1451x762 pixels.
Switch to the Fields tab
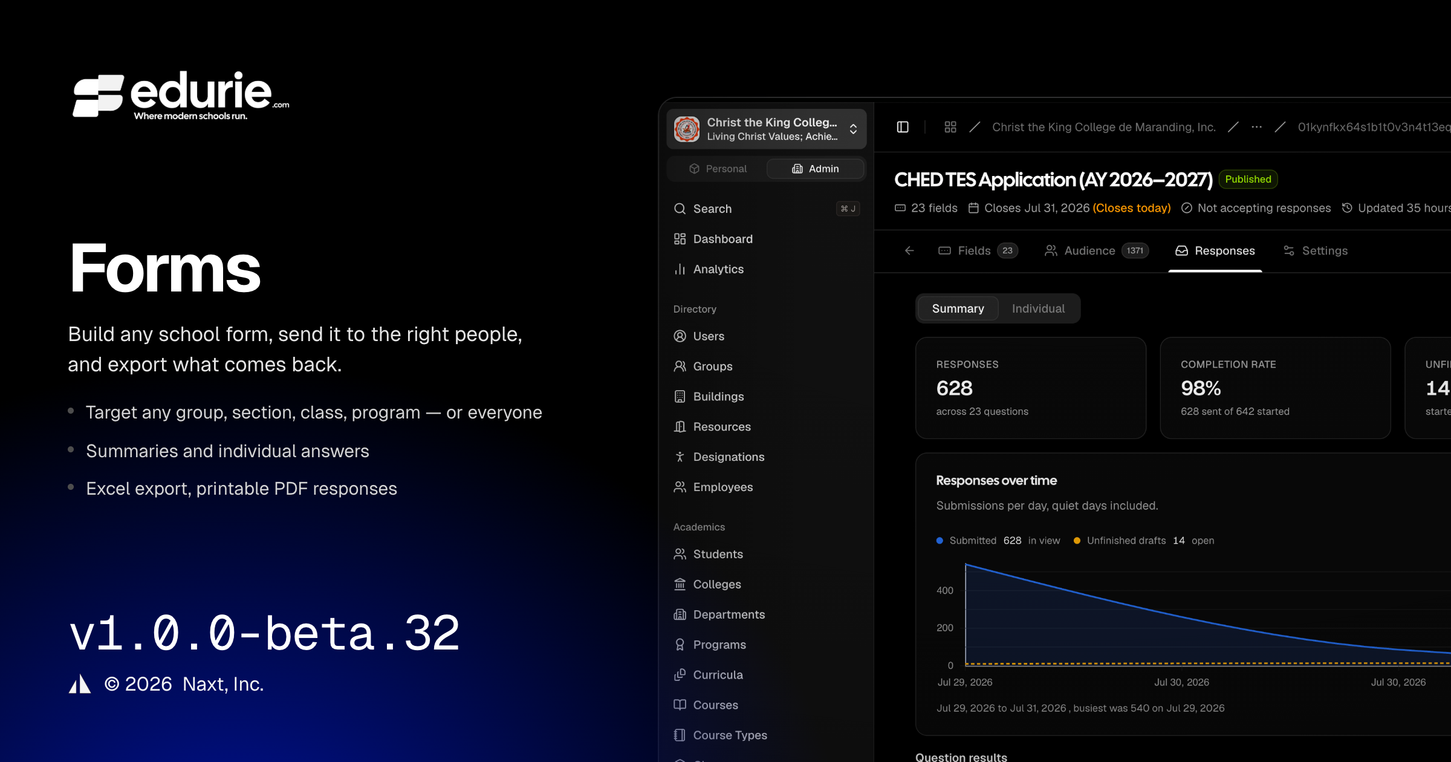click(x=978, y=250)
